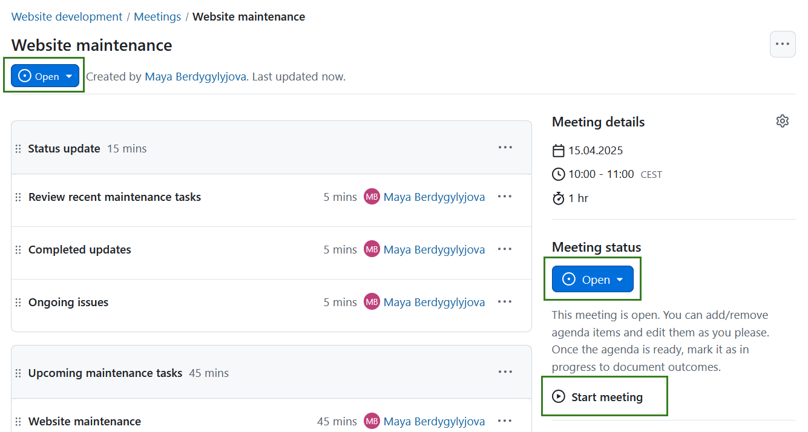
Task: Open three-dot menu for Ongoing issues
Action: (x=505, y=302)
